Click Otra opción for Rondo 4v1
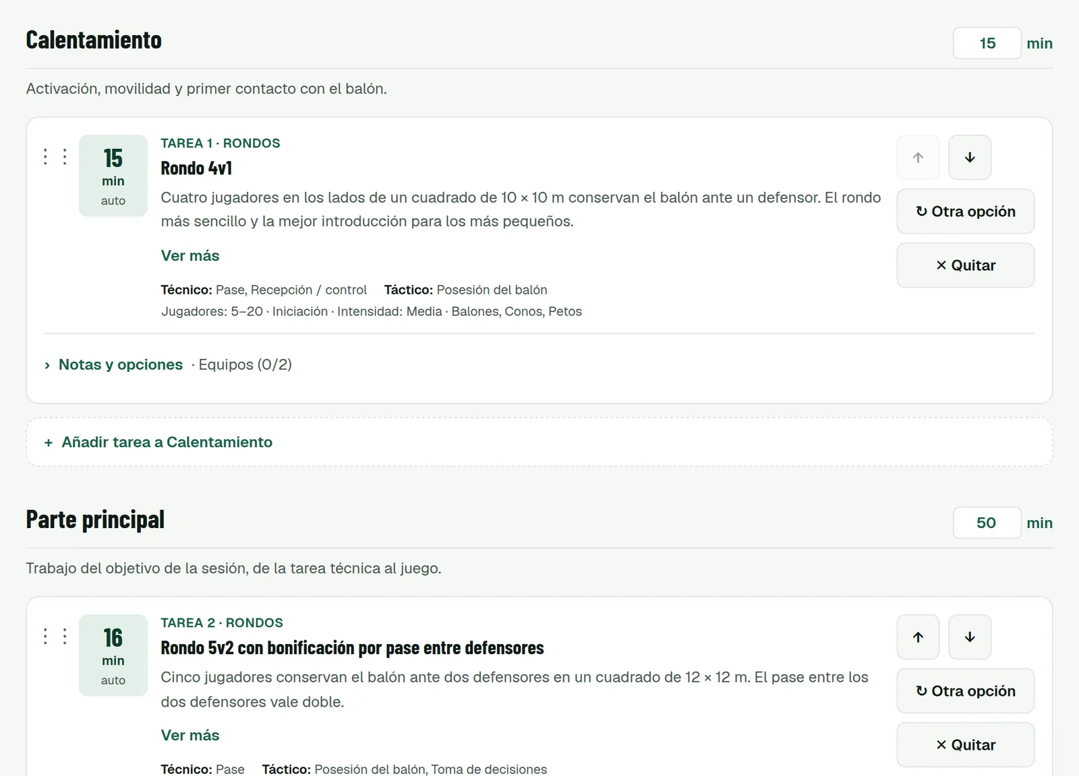Image resolution: width=1079 pixels, height=776 pixels. point(965,212)
